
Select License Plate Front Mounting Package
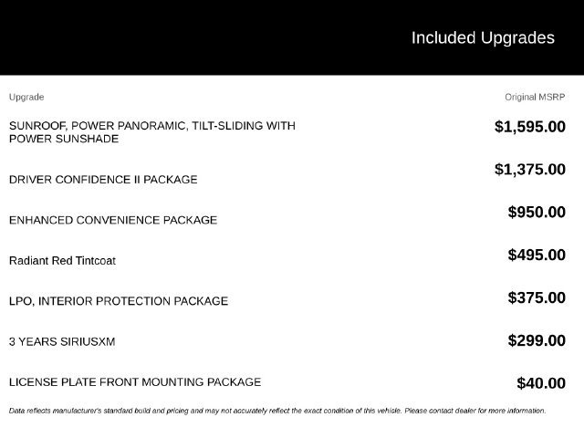(135, 382)
